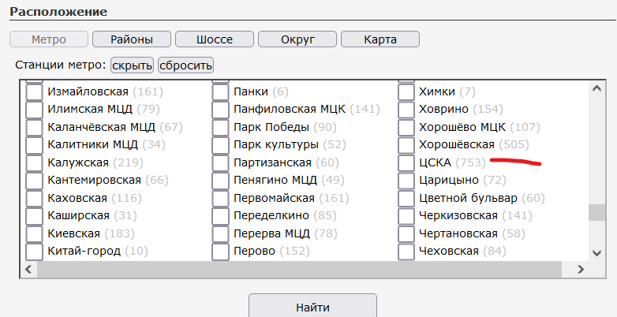
Task: Enable the Парк Победы checkbox
Action: (220, 127)
